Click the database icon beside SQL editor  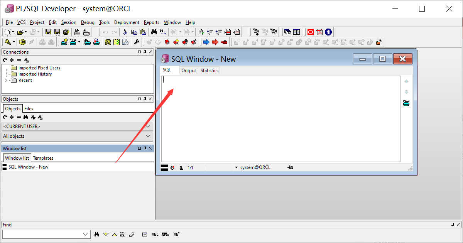click(406, 103)
